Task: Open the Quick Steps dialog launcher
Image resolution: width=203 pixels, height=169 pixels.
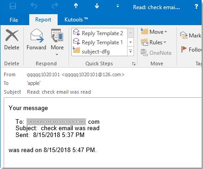Action: click(x=134, y=64)
